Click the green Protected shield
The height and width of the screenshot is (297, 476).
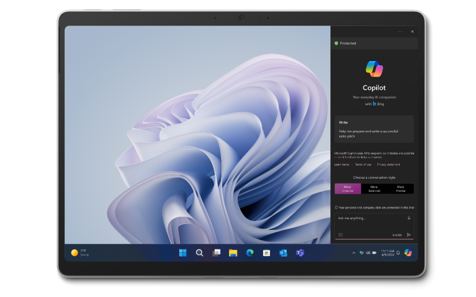336,43
